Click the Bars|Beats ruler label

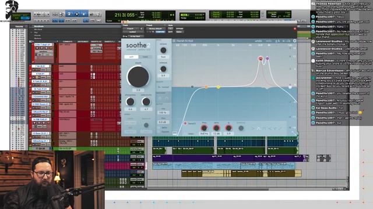[38, 27]
